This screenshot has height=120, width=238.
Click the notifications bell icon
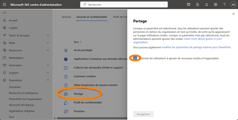tap(207, 5)
